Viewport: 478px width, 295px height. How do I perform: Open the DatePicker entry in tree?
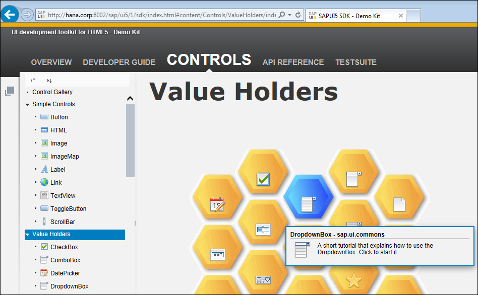[65, 273]
